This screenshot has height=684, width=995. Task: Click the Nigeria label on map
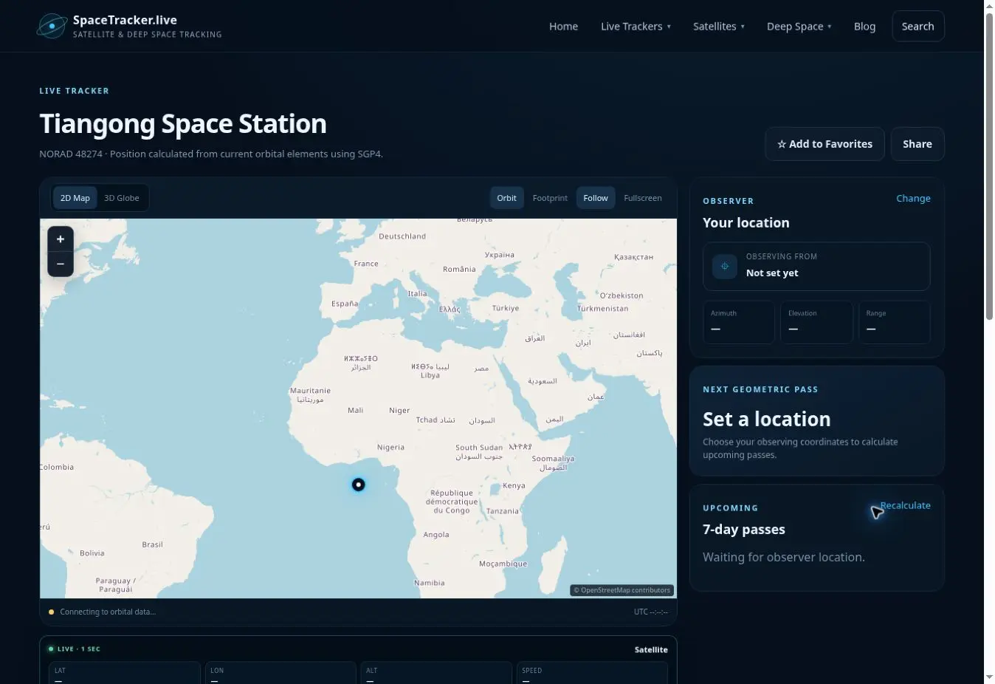[390, 447]
